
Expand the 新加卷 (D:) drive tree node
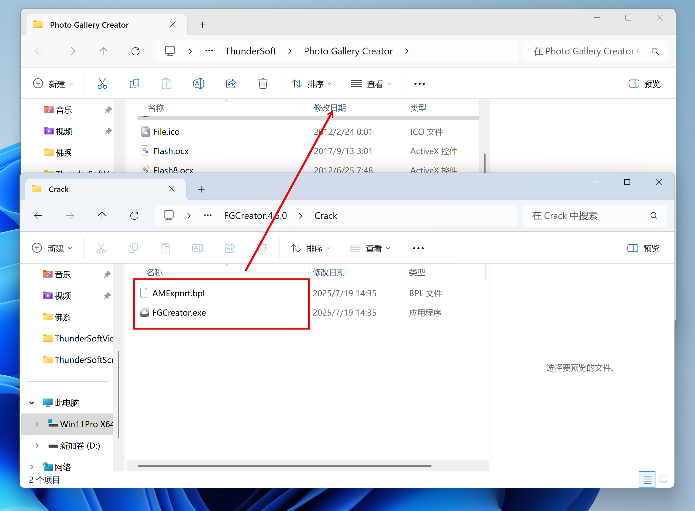point(37,446)
